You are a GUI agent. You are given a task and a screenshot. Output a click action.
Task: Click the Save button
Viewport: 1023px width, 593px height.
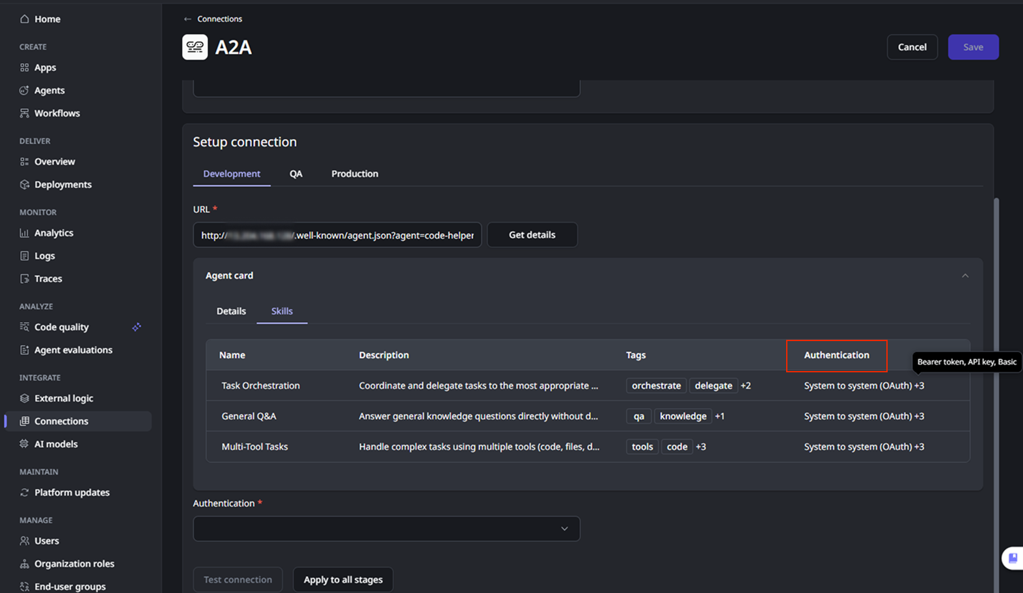pos(973,47)
